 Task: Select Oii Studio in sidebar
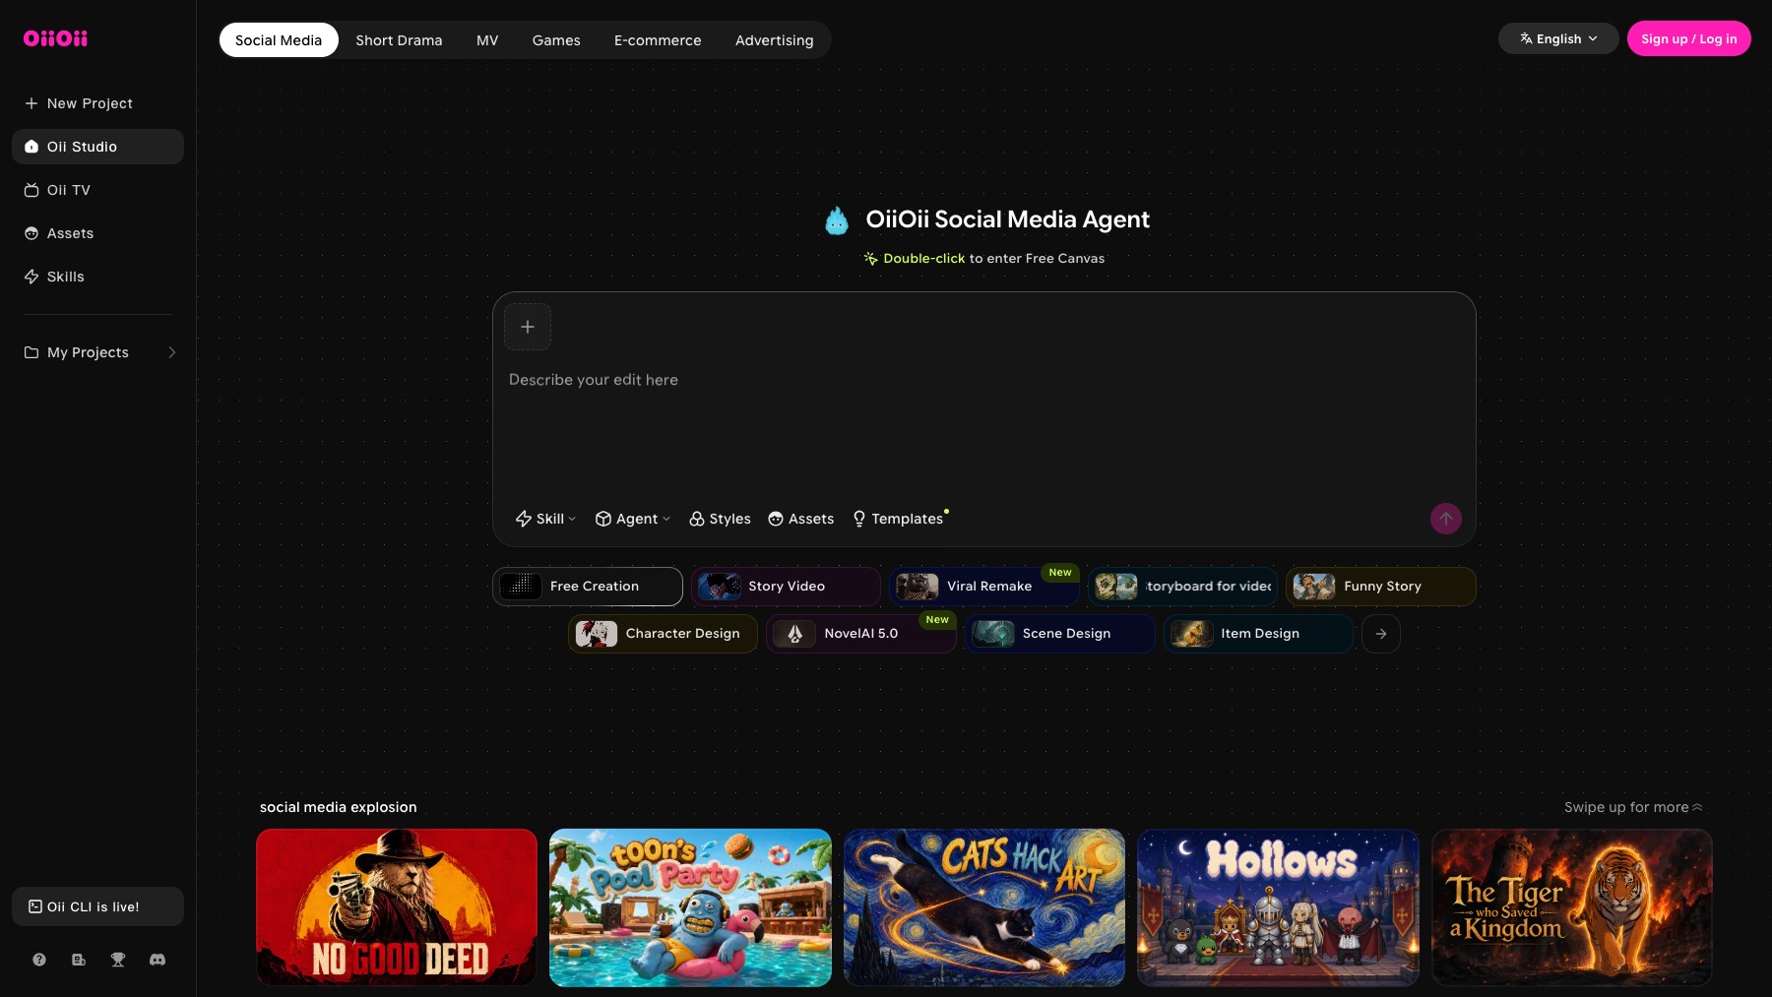click(97, 147)
